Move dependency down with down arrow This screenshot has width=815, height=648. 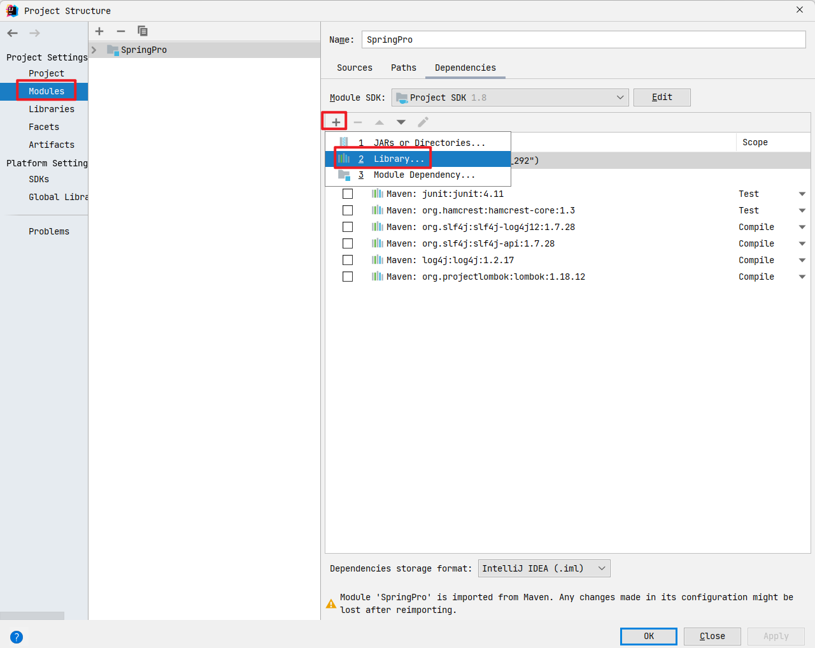click(401, 122)
